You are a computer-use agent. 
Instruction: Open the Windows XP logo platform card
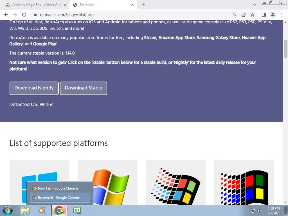pyautogui.click(x=107, y=182)
